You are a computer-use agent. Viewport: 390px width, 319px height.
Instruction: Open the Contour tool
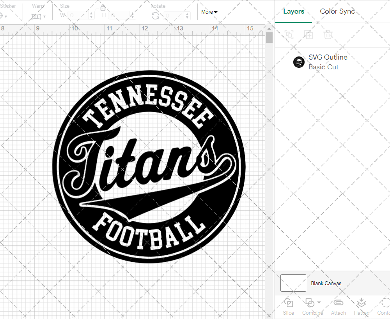[x=384, y=307]
